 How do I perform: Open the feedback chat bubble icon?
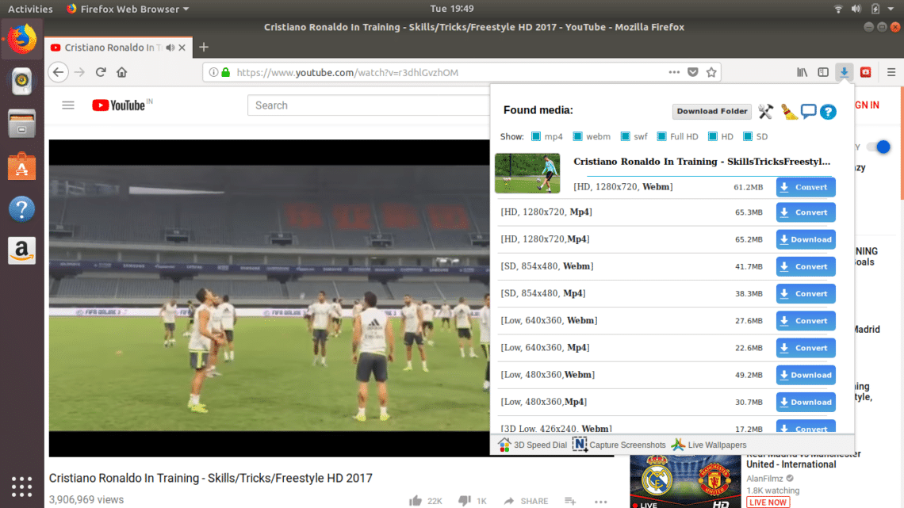[x=808, y=111]
